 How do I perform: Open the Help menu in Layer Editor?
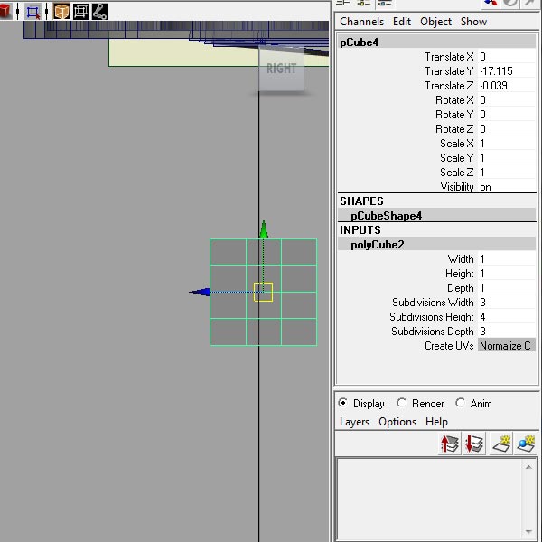tap(436, 422)
